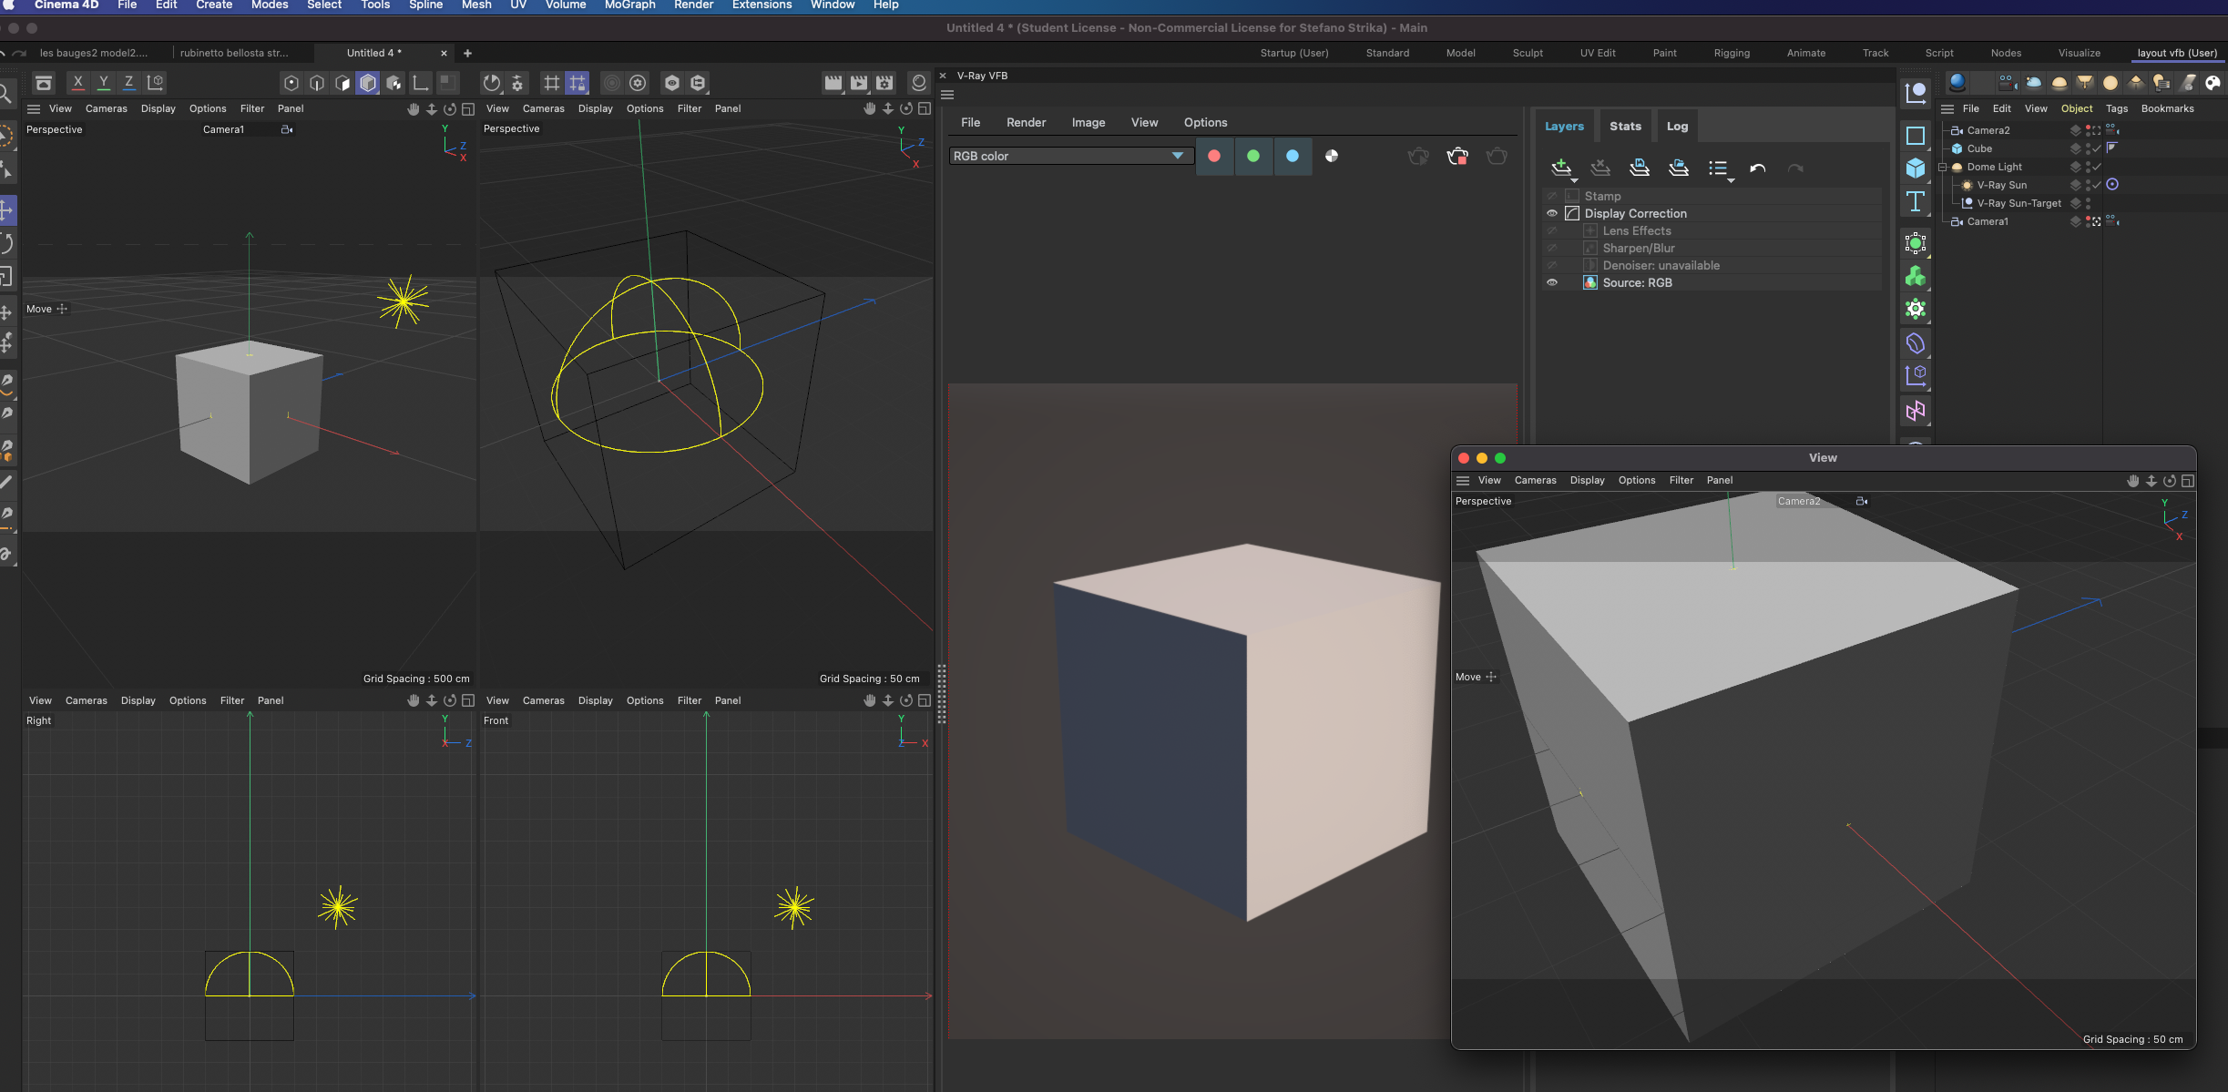Image resolution: width=2228 pixels, height=1092 pixels.
Task: Select the V-Ray Sun object
Action: coord(2002,185)
